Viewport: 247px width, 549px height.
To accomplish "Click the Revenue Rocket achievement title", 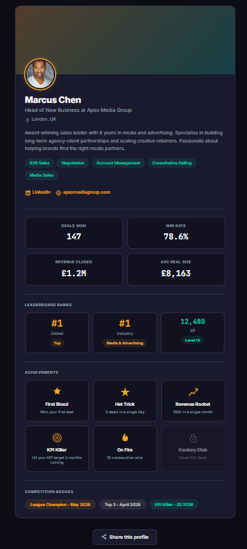I will click(x=193, y=404).
